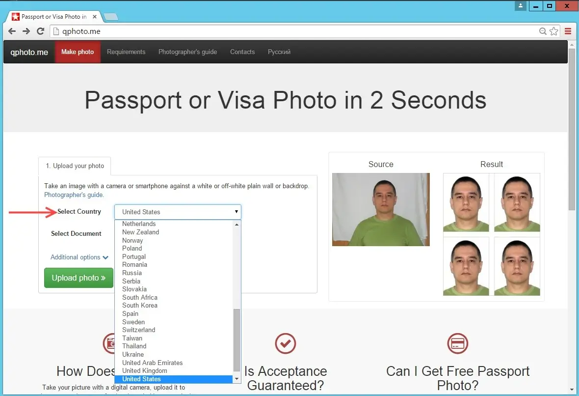Open a new browser tab
Image resolution: width=579 pixels, height=396 pixels.
(110, 17)
